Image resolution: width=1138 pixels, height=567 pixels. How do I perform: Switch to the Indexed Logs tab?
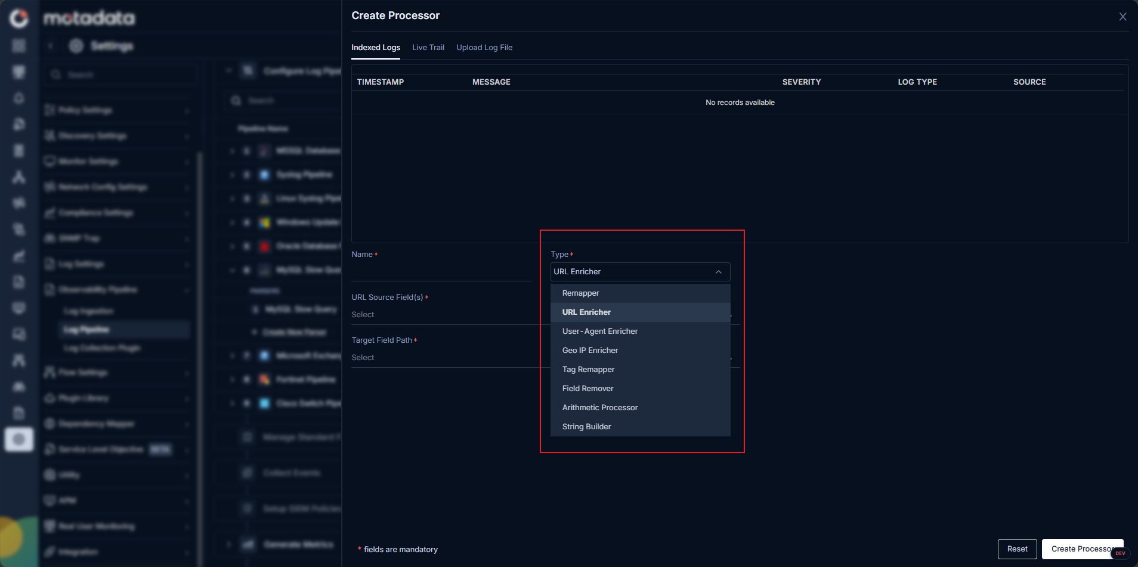pyautogui.click(x=376, y=48)
